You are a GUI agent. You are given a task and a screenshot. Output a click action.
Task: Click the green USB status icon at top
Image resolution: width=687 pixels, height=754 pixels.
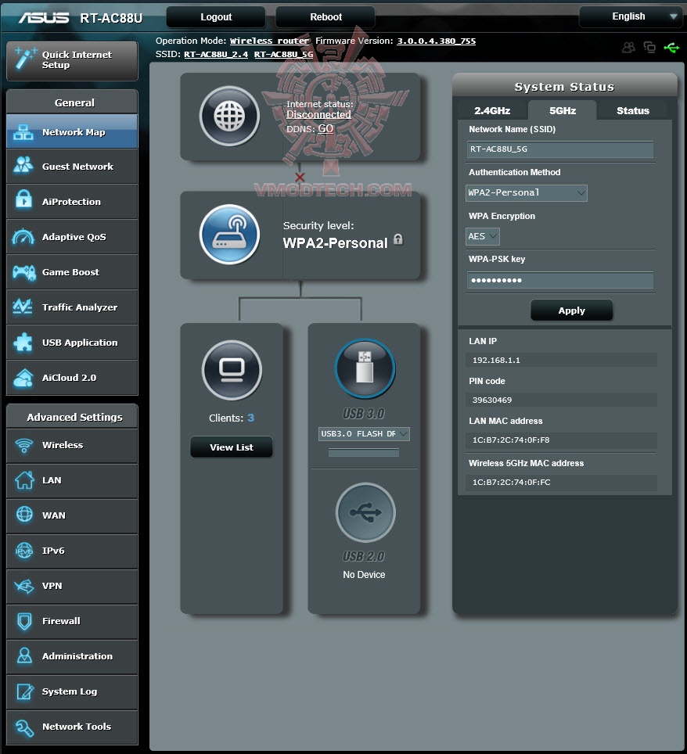click(x=671, y=48)
